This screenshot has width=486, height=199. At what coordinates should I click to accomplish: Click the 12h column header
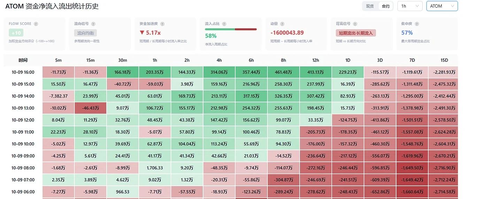(x=316, y=60)
